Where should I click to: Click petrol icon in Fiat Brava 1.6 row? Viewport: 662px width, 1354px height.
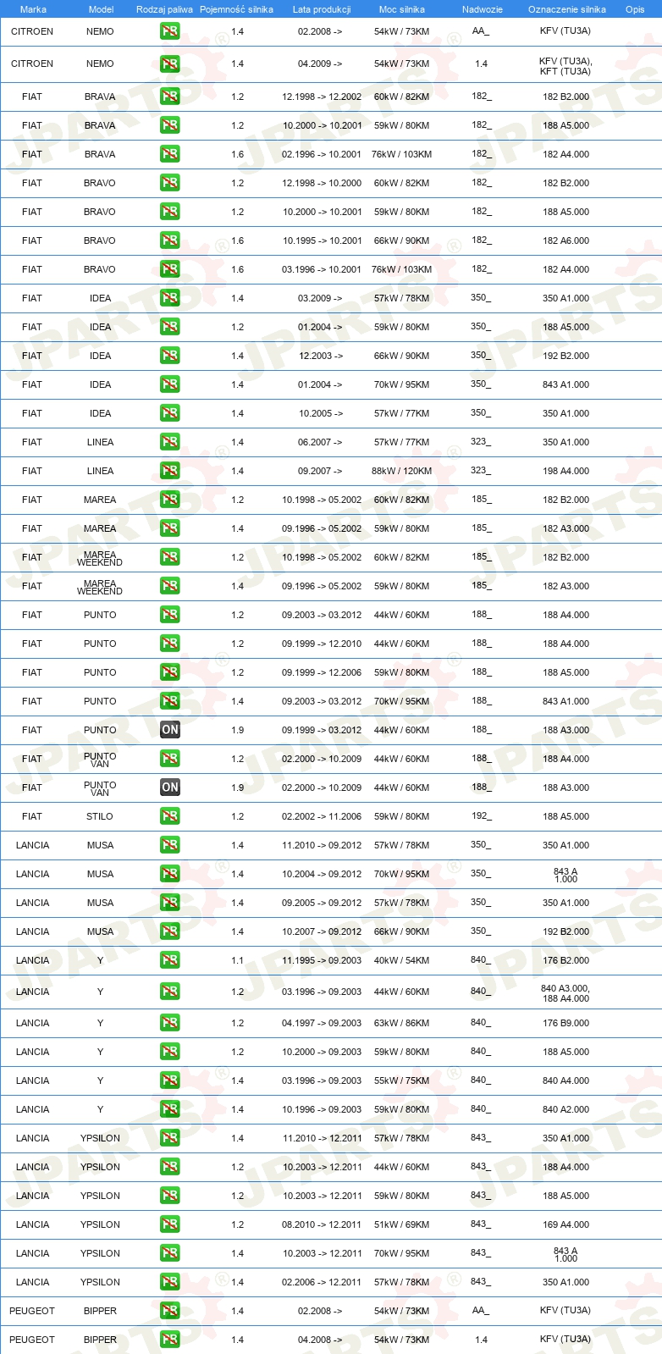170,154
